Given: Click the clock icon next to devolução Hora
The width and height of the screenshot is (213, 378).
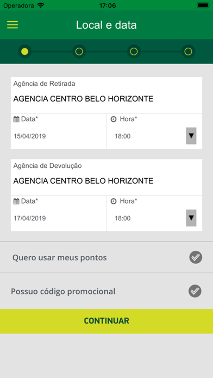Looking at the screenshot, I should 113,201.
